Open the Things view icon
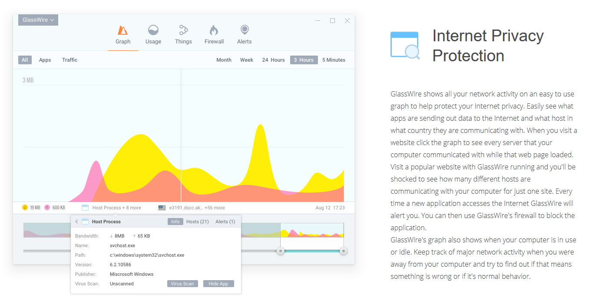Screen dimensions: 592x301 183,30
